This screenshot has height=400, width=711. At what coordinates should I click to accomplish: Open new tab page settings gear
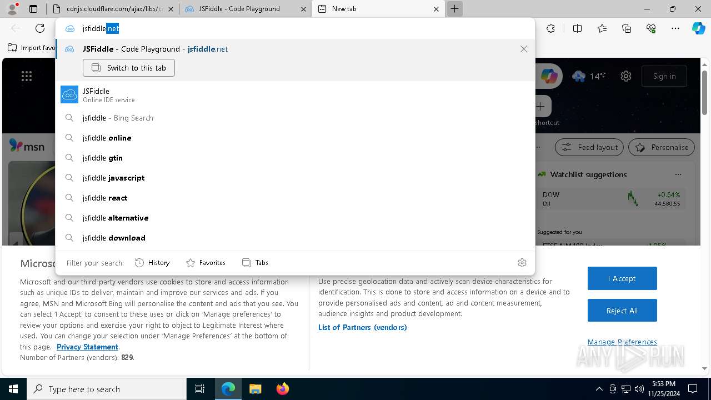626,76
